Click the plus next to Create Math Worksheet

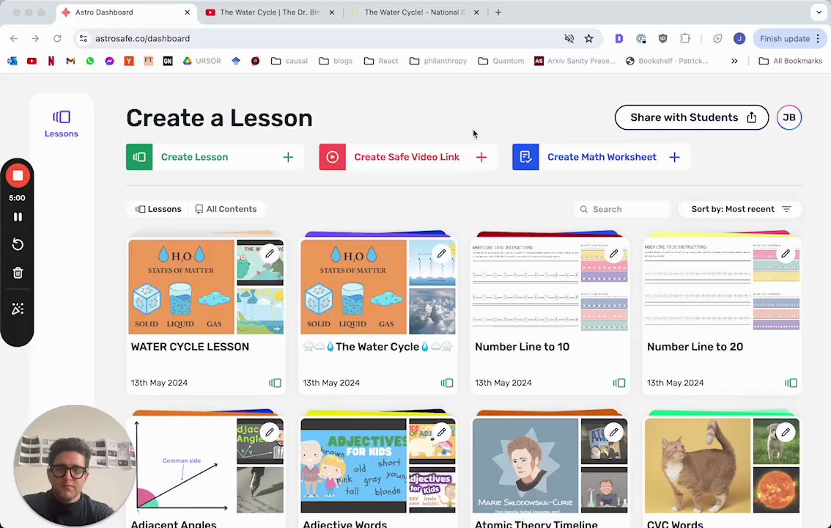coord(675,157)
